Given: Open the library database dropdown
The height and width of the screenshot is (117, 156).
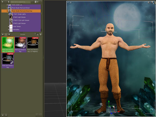Looking at the screenshot, I should click(x=36, y=2).
